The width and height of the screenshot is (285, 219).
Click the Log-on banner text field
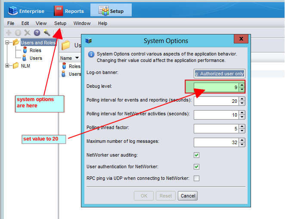click(220, 74)
